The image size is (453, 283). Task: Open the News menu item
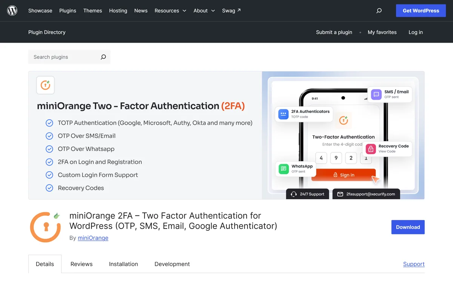click(x=141, y=11)
